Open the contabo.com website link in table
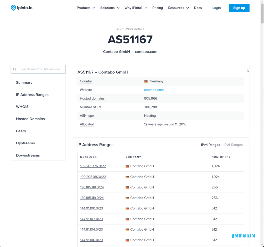This screenshot has height=247, width=264. click(154, 90)
